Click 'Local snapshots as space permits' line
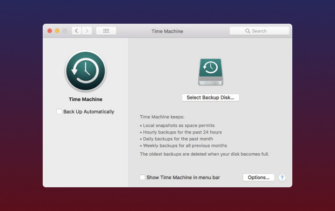The height and width of the screenshot is (211, 335). pos(177,125)
